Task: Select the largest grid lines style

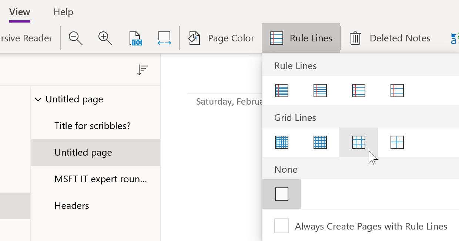Action: (397, 142)
